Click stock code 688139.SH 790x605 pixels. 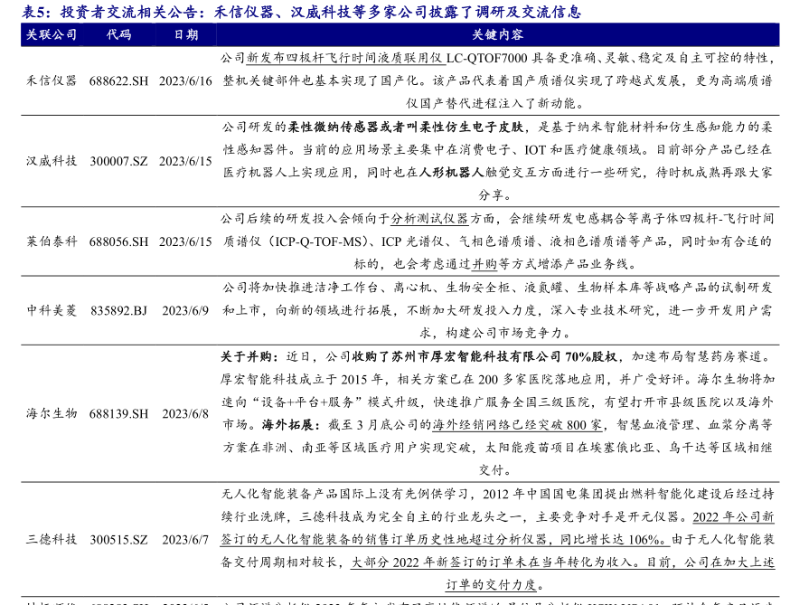[x=118, y=413]
